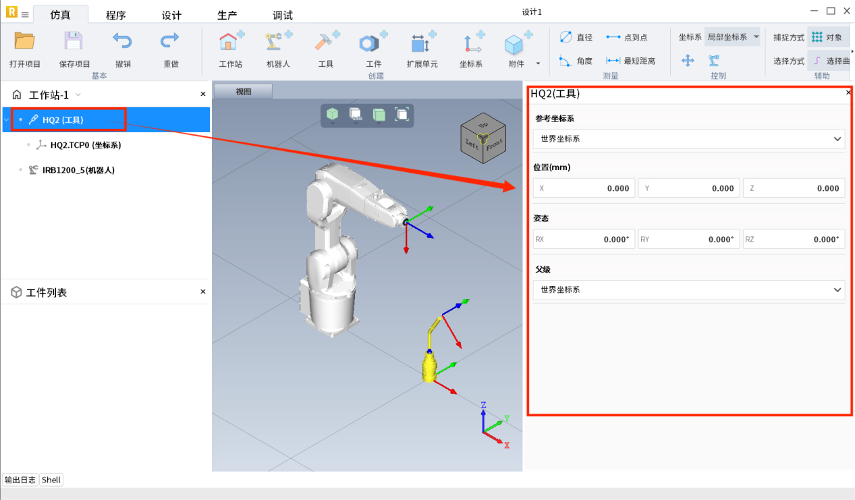Click the fit-to-view icon in viewport toolbar

click(402, 115)
